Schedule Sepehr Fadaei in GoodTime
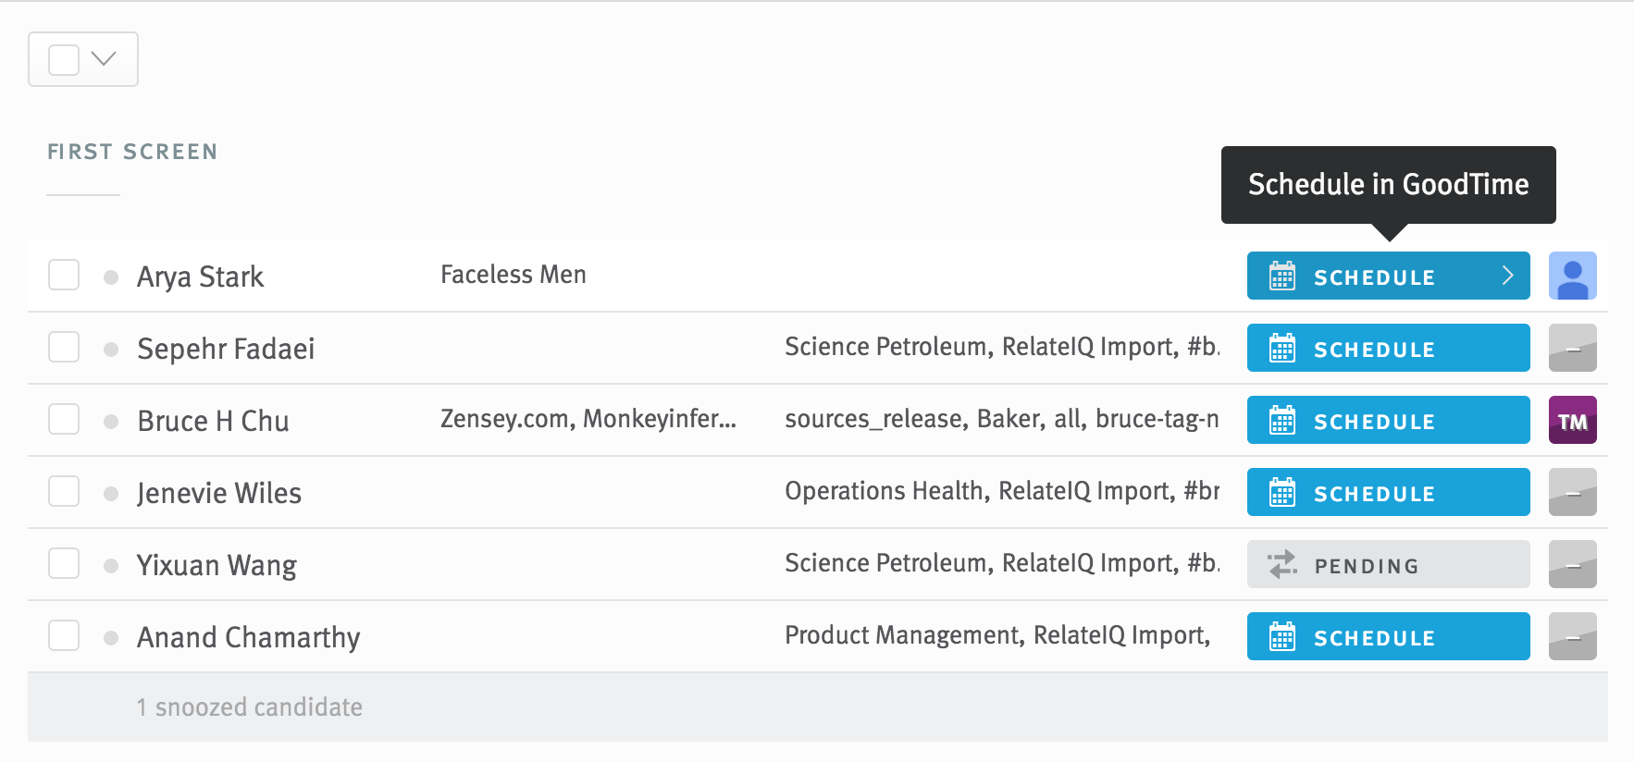 1388,348
